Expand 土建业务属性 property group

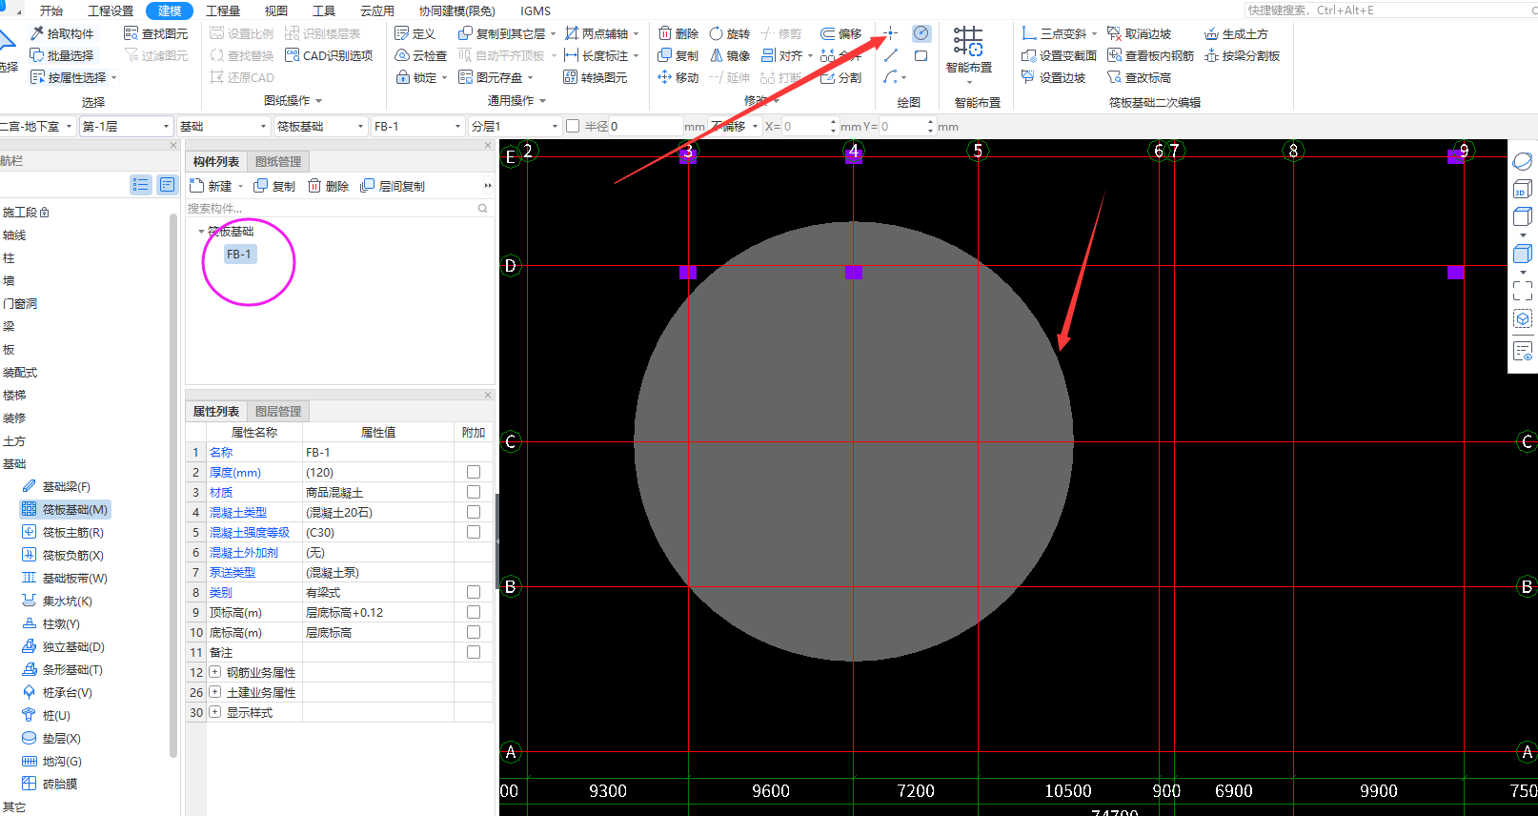215,692
